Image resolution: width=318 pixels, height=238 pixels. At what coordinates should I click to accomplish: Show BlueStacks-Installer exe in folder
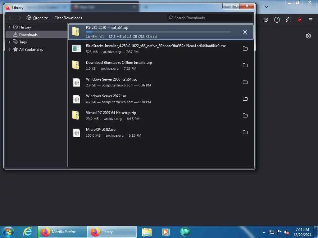245,49
